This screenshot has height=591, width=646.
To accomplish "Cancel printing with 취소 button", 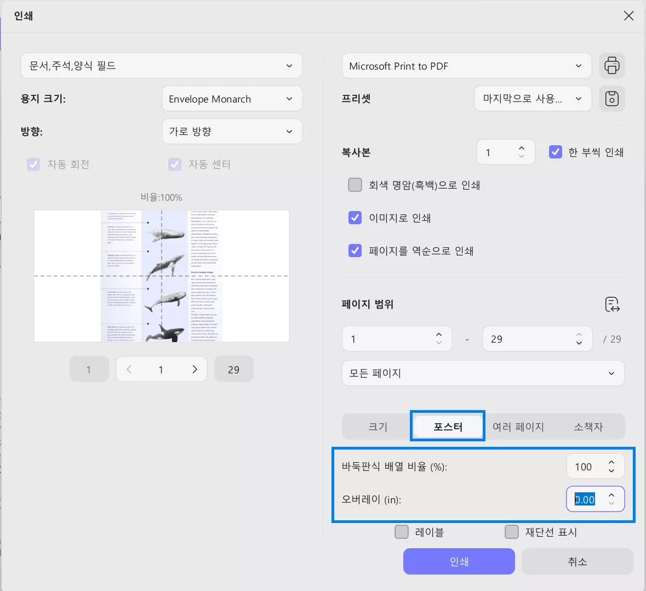I will pyautogui.click(x=578, y=561).
